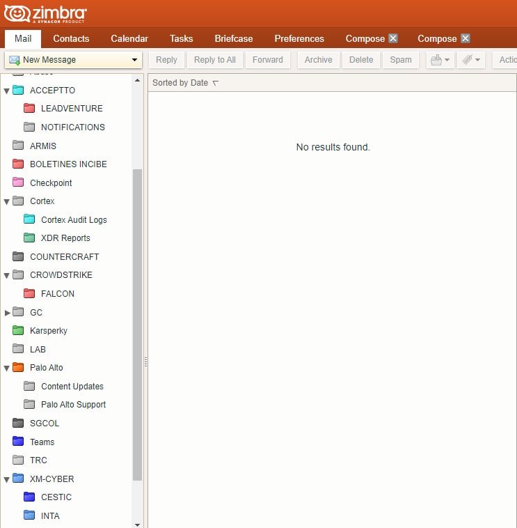Click the Reply to All button

click(214, 60)
